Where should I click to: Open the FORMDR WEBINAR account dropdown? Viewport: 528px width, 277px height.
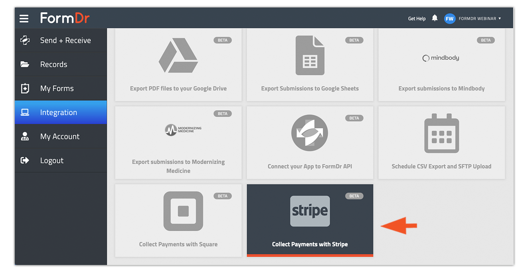click(480, 18)
